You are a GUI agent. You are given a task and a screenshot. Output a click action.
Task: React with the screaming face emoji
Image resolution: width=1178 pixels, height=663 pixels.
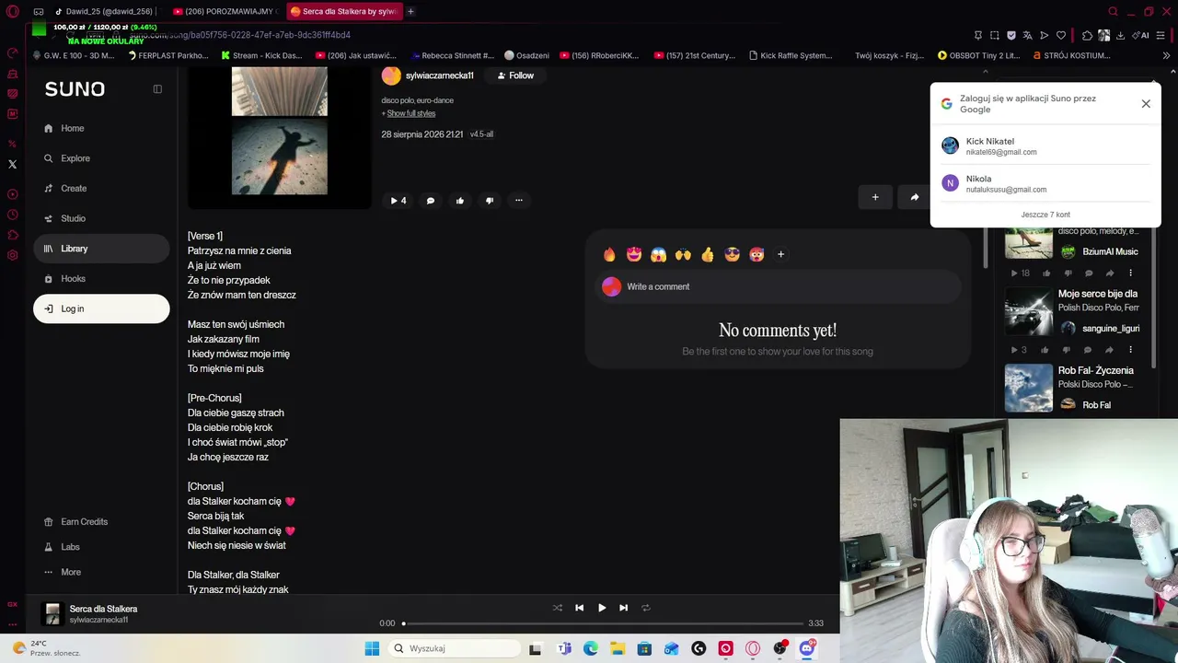tap(658, 254)
